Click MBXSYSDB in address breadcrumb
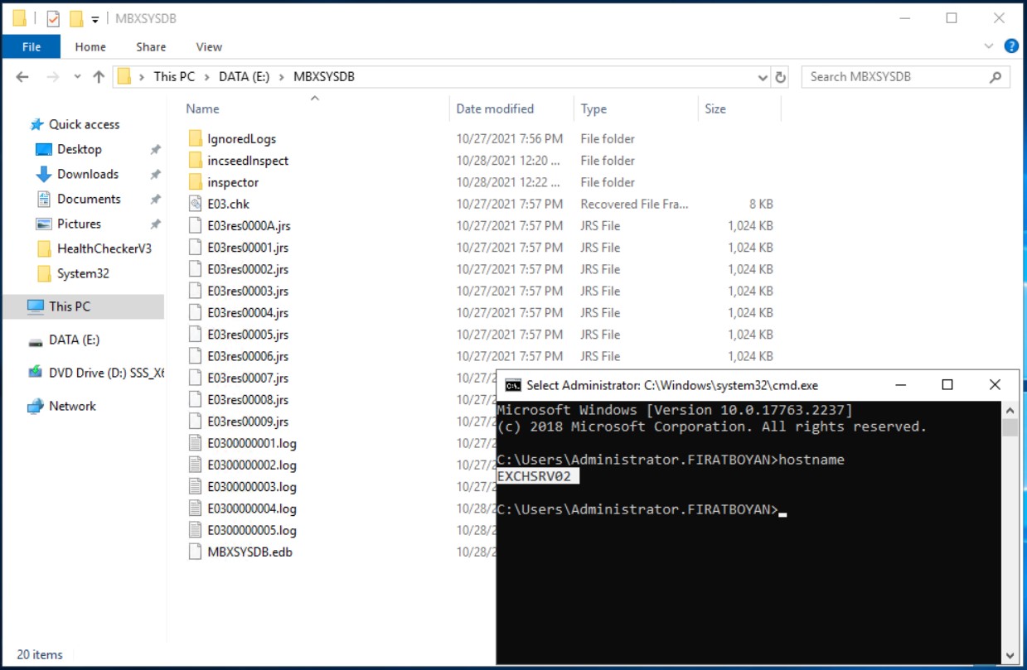1027x670 pixels. click(x=323, y=76)
